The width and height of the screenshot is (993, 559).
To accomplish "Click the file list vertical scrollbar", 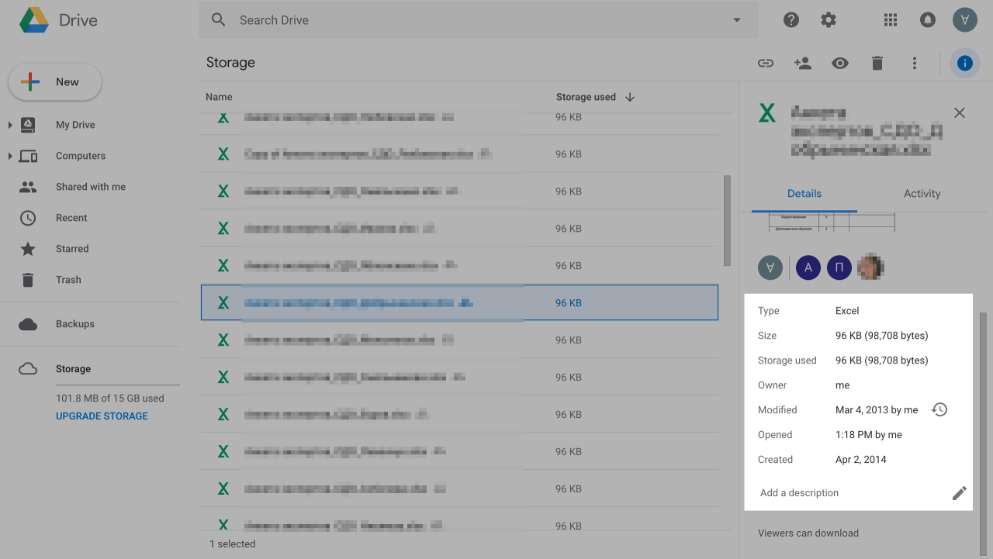I will [727, 221].
